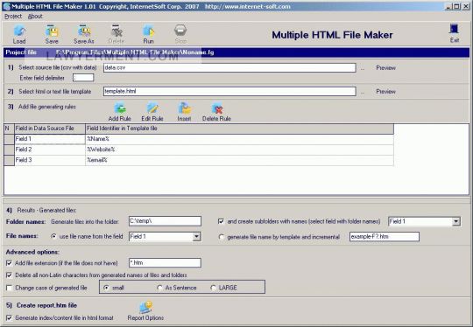
Task: Click the Stop toolbar icon
Action: click(x=180, y=34)
